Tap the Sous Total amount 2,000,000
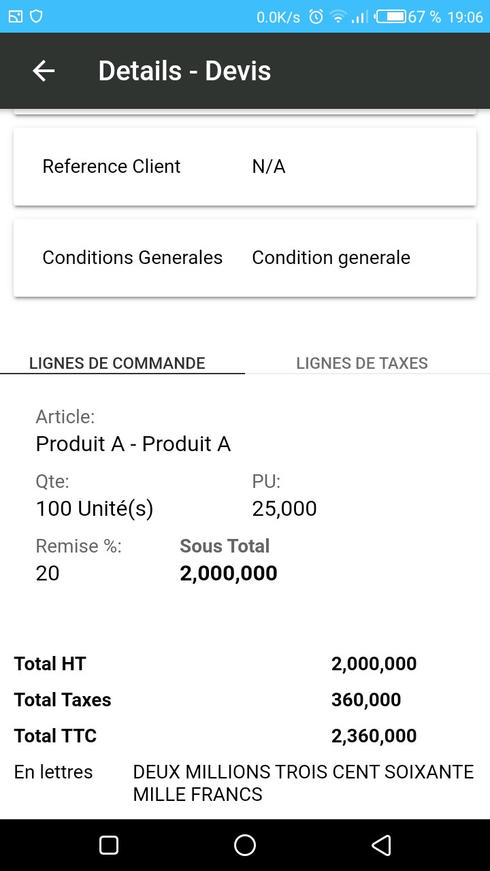 (229, 573)
